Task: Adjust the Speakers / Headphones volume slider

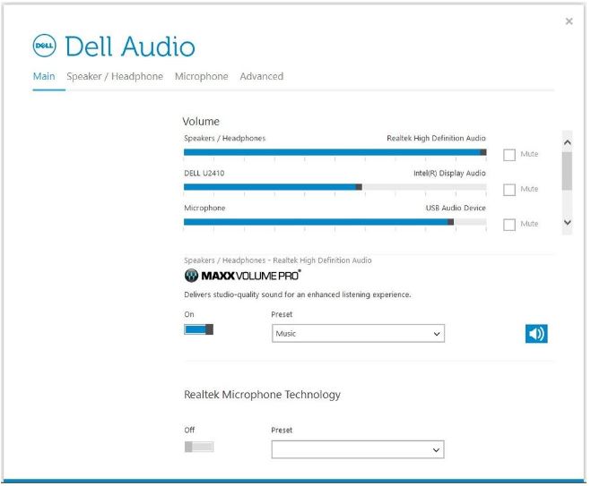Action: pyautogui.click(x=335, y=152)
